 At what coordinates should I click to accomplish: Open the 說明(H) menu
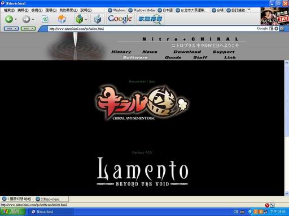(86, 10)
